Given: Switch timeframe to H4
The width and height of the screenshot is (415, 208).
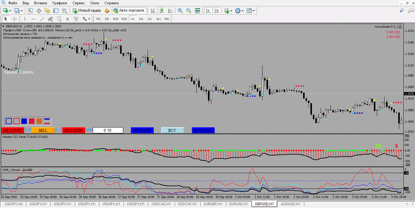Looking at the screenshot, I should (141, 19).
